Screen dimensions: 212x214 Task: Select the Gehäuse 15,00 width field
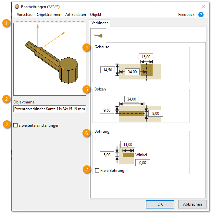[x=146, y=57]
